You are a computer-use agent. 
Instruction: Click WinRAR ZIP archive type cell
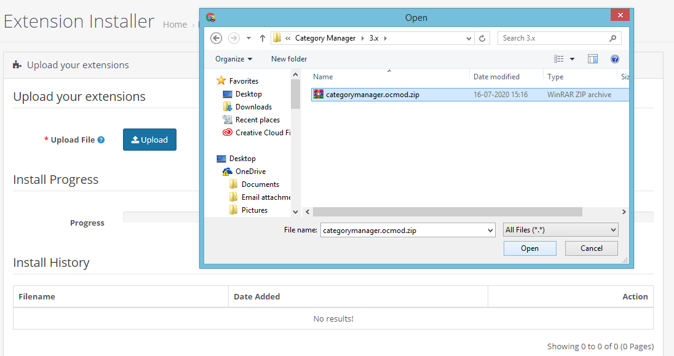pos(579,95)
